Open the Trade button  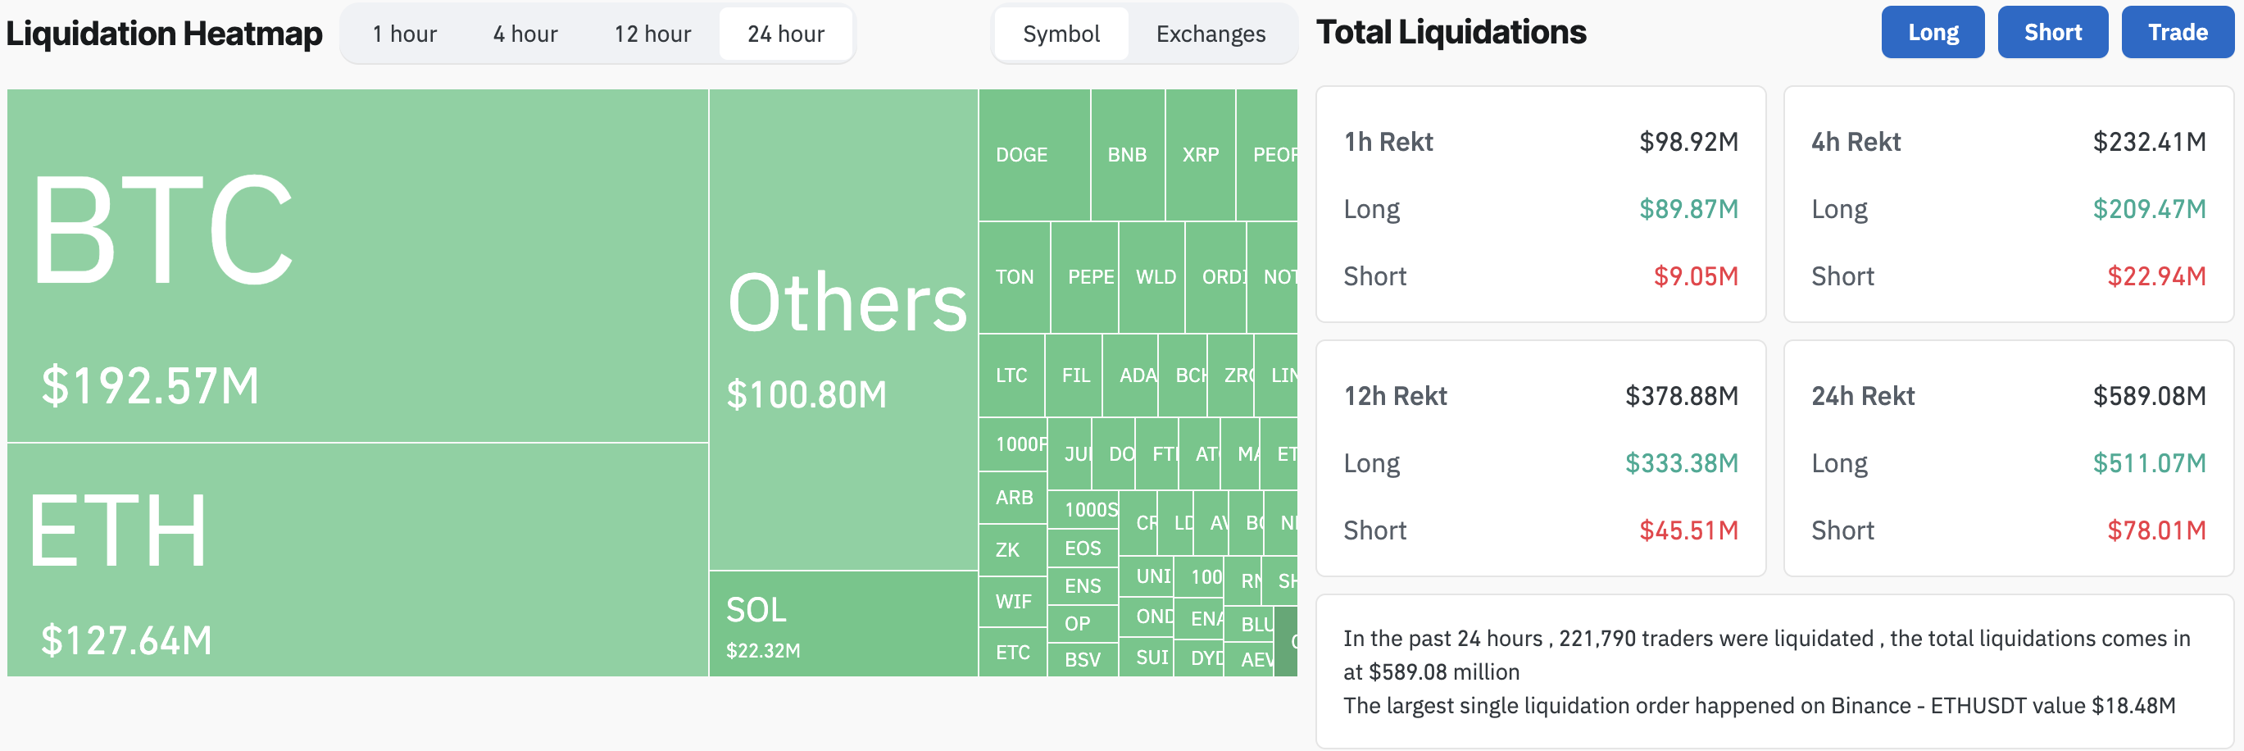point(2177,32)
